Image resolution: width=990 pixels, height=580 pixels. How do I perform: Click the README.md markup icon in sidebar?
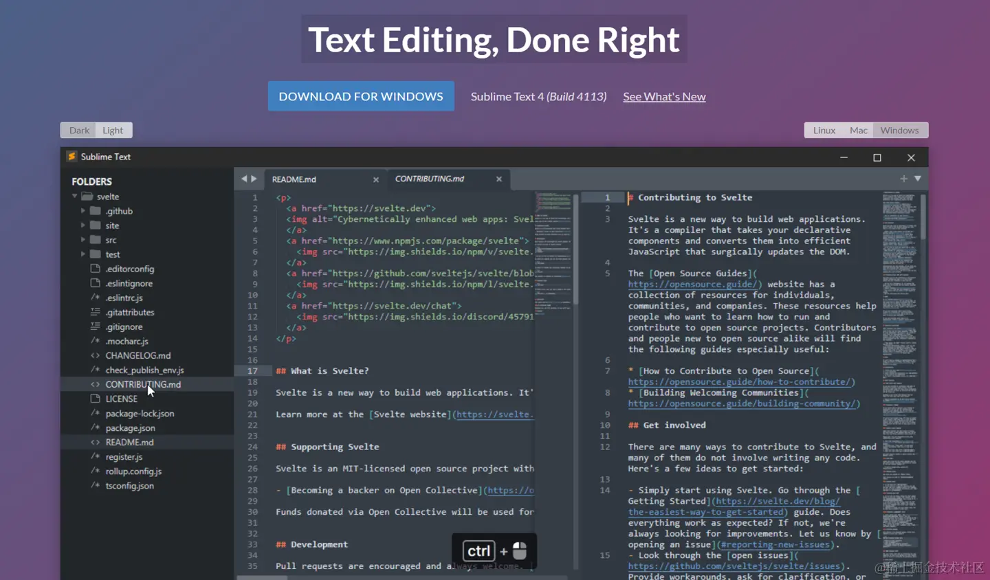pyautogui.click(x=96, y=442)
